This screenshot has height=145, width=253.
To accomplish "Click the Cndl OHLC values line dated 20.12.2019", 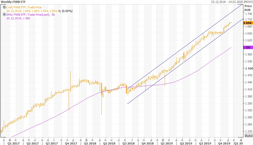I will point(39,11).
